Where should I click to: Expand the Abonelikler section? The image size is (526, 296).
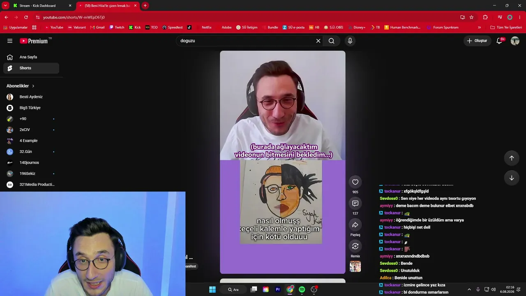21,86
